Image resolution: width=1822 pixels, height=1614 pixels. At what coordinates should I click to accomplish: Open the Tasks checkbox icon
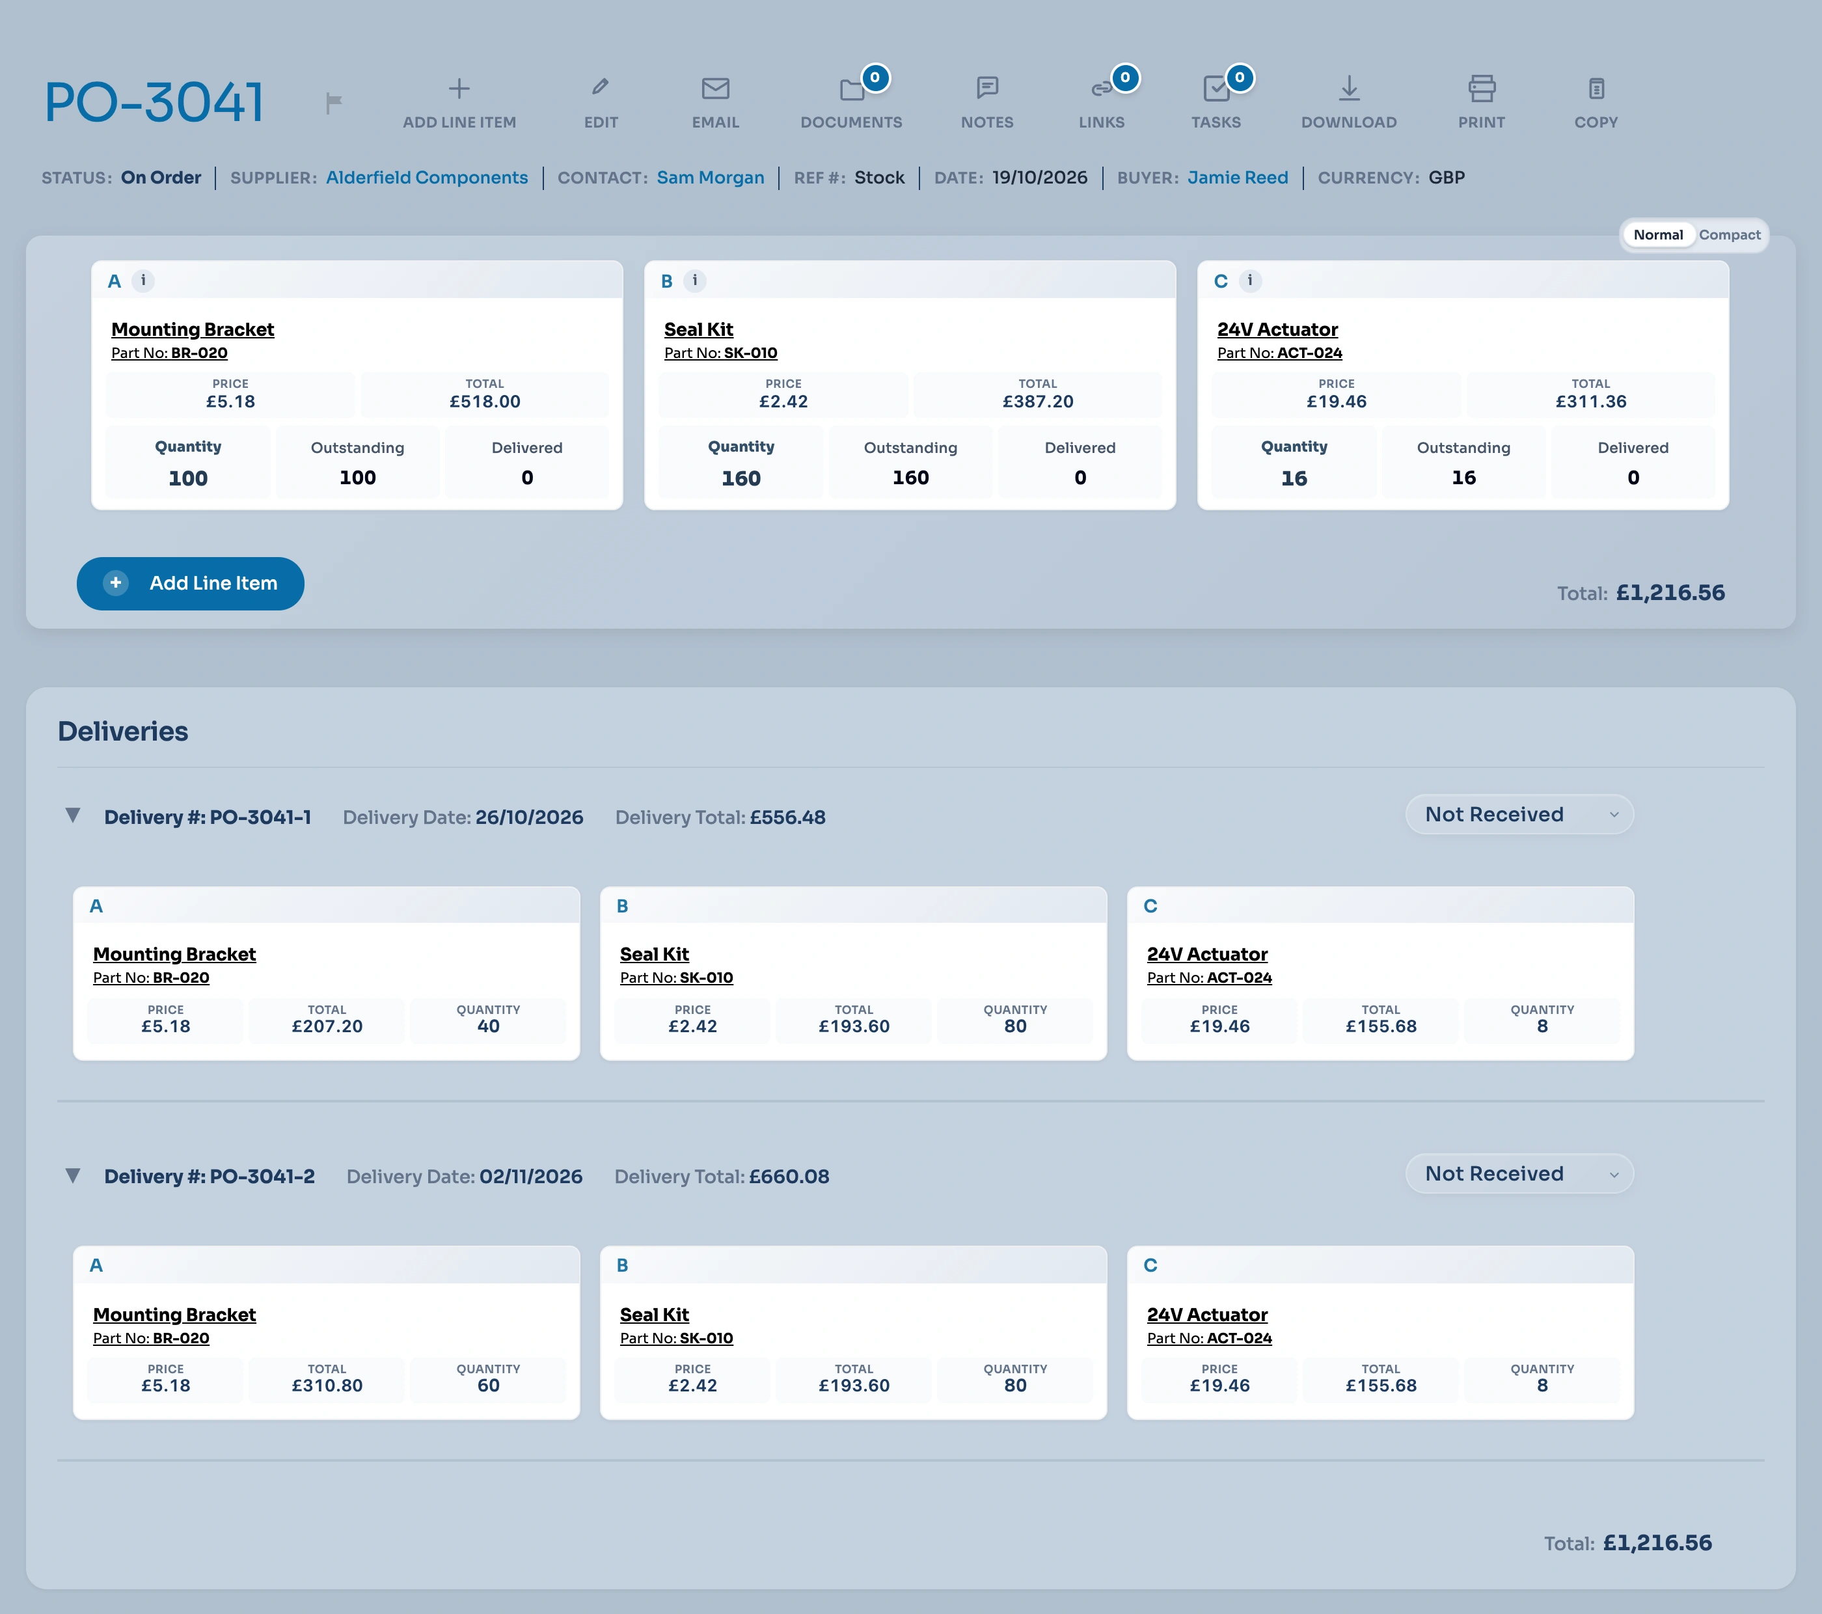coord(1216,89)
